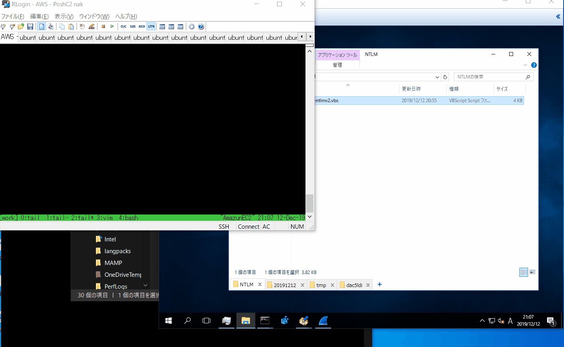Click the magnifier in NTLM search box
The height and width of the screenshot is (347, 564).
click(528, 77)
